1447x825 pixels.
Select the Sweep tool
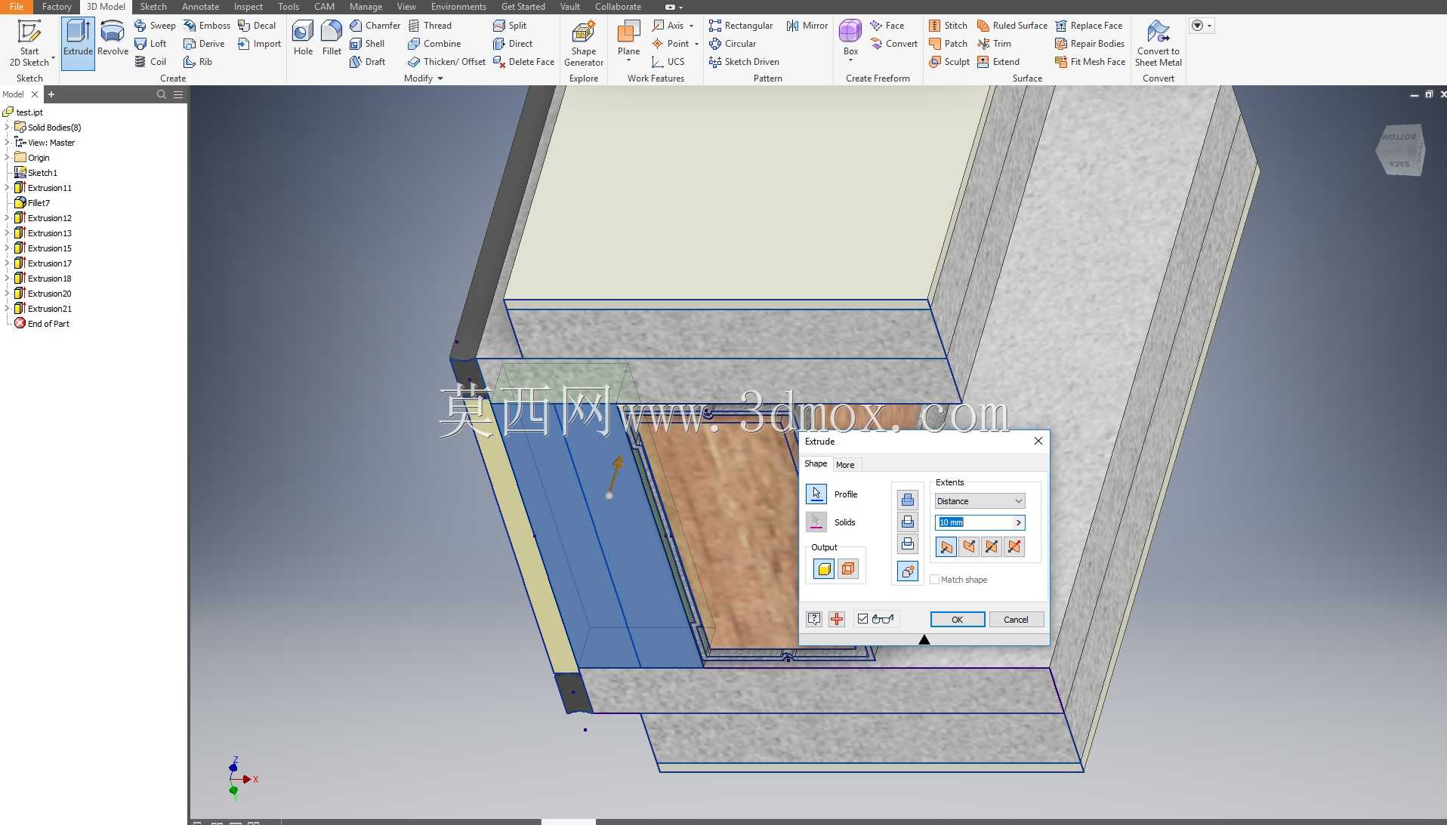pyautogui.click(x=155, y=26)
